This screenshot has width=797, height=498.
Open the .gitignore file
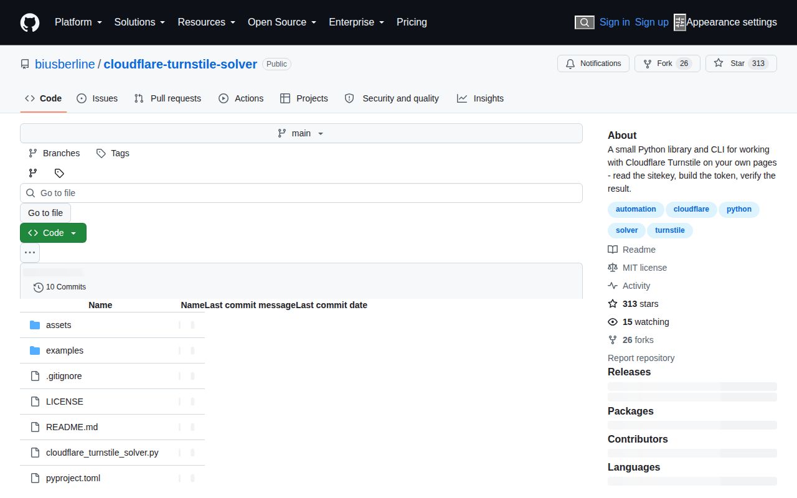click(64, 376)
